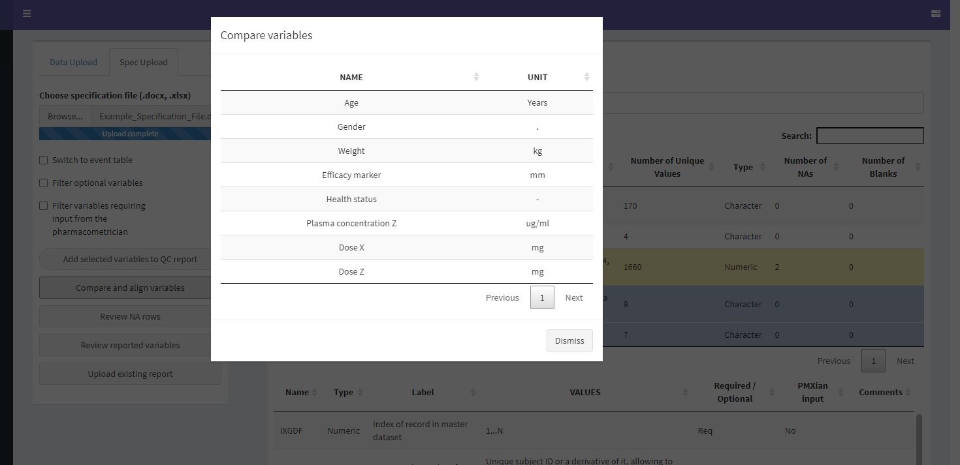Click the 1660 unique values cell
960x465 pixels.
pos(667,267)
